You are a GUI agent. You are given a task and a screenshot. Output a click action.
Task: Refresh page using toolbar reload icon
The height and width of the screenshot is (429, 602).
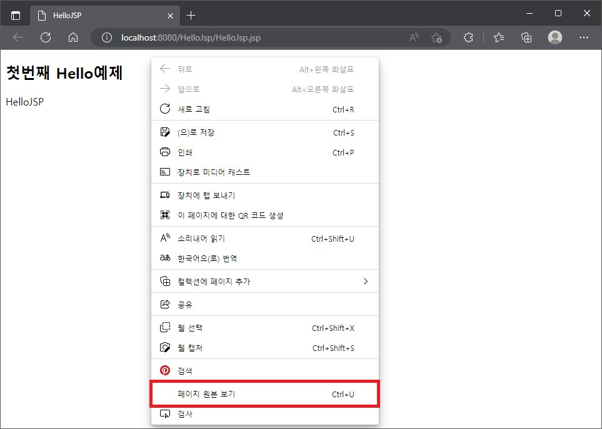[x=46, y=37]
